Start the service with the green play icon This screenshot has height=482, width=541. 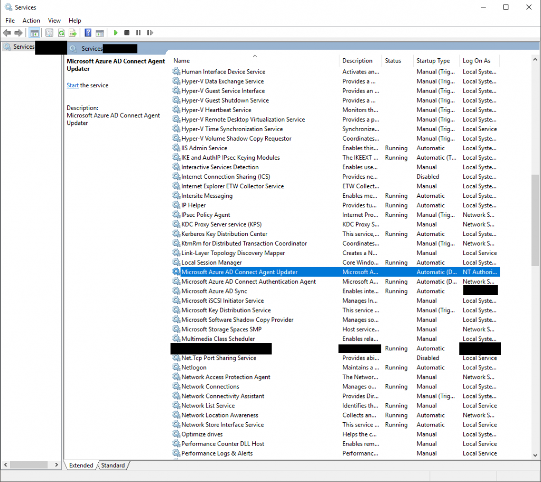click(x=116, y=33)
